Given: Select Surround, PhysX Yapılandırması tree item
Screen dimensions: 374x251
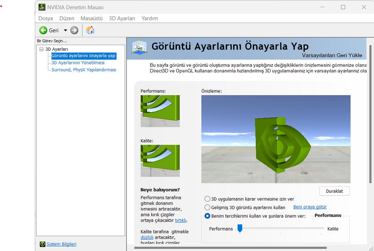Looking at the screenshot, I should click(84, 70).
